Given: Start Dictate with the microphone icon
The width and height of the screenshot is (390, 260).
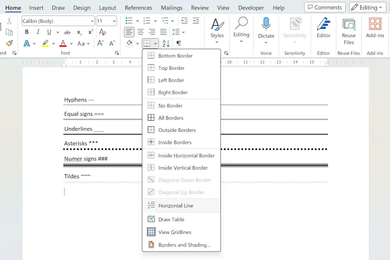Looking at the screenshot, I should point(266,30).
